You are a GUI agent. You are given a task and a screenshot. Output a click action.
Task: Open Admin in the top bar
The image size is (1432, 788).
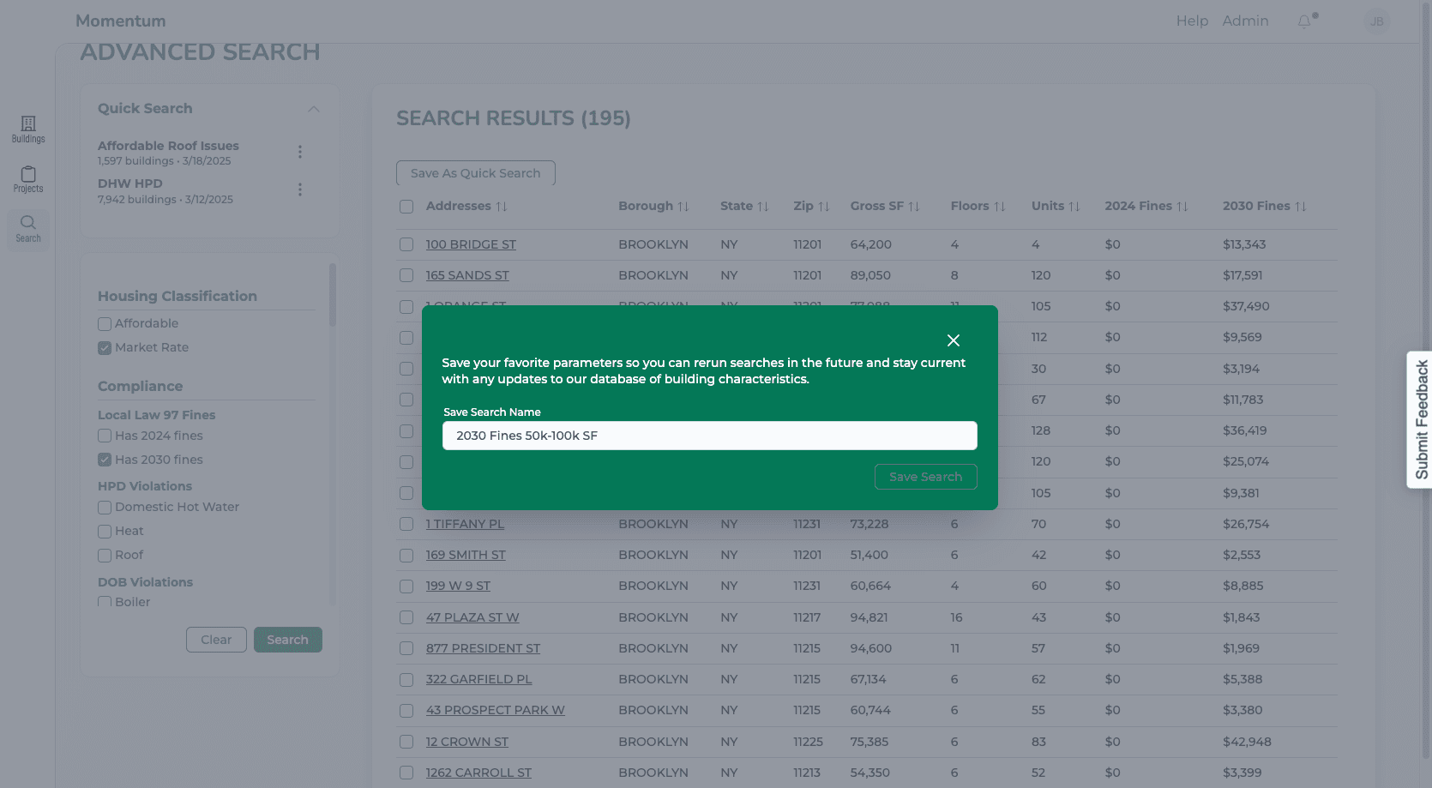(x=1245, y=21)
